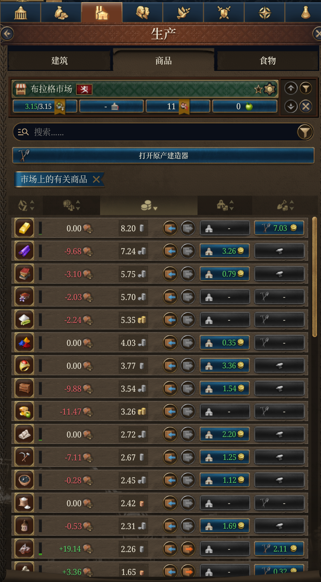
Task: Open the economy money bags tab
Action: 61,12
